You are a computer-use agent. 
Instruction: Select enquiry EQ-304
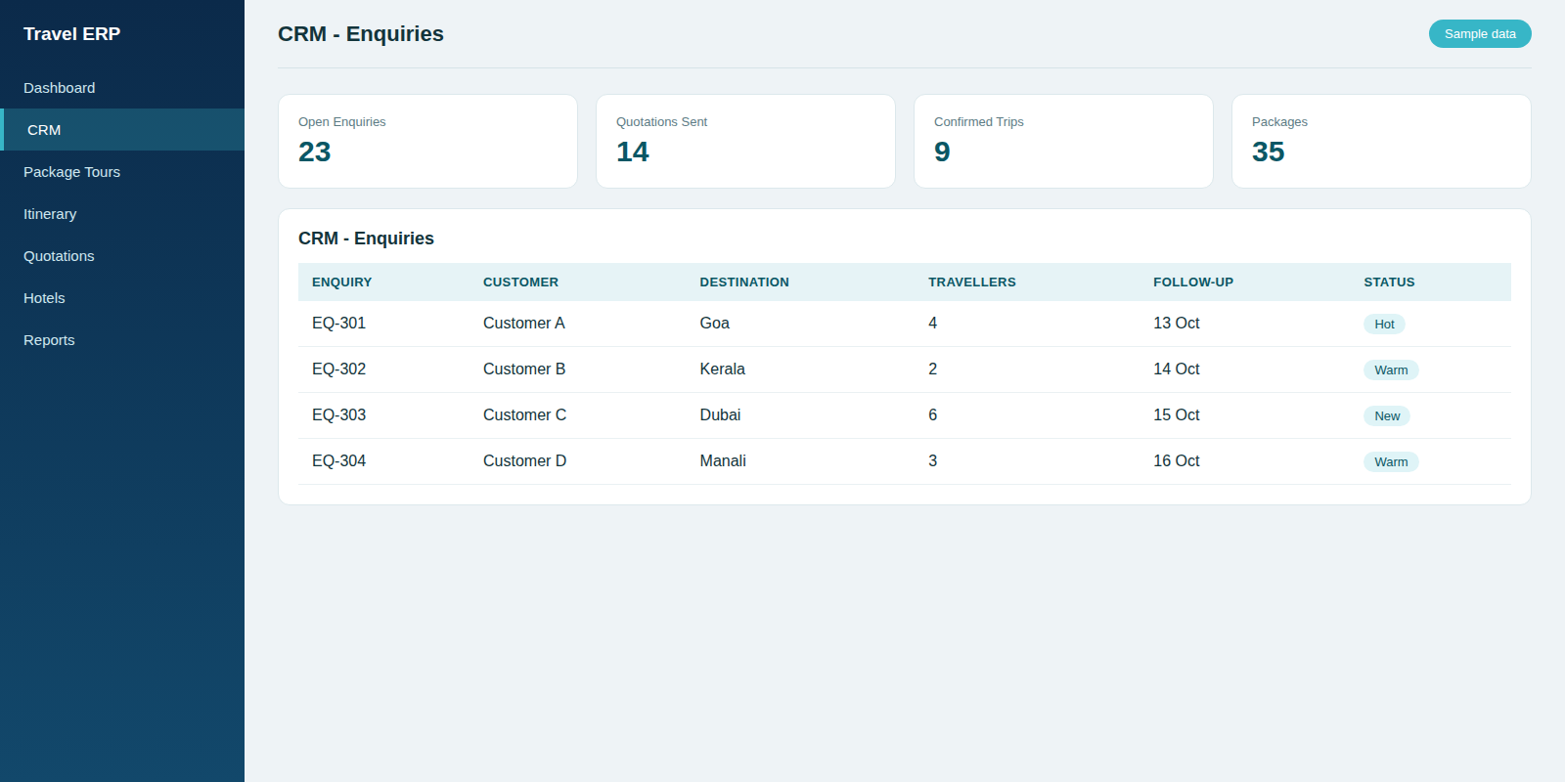[x=338, y=461]
